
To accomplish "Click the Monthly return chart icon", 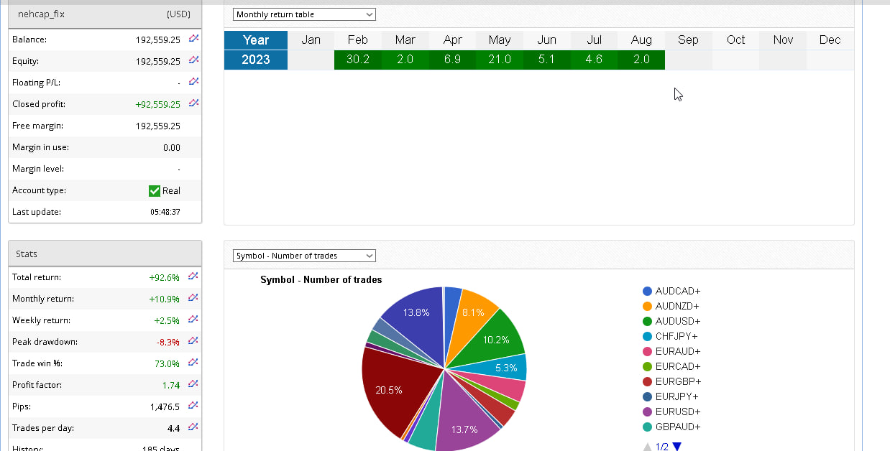I will [193, 298].
